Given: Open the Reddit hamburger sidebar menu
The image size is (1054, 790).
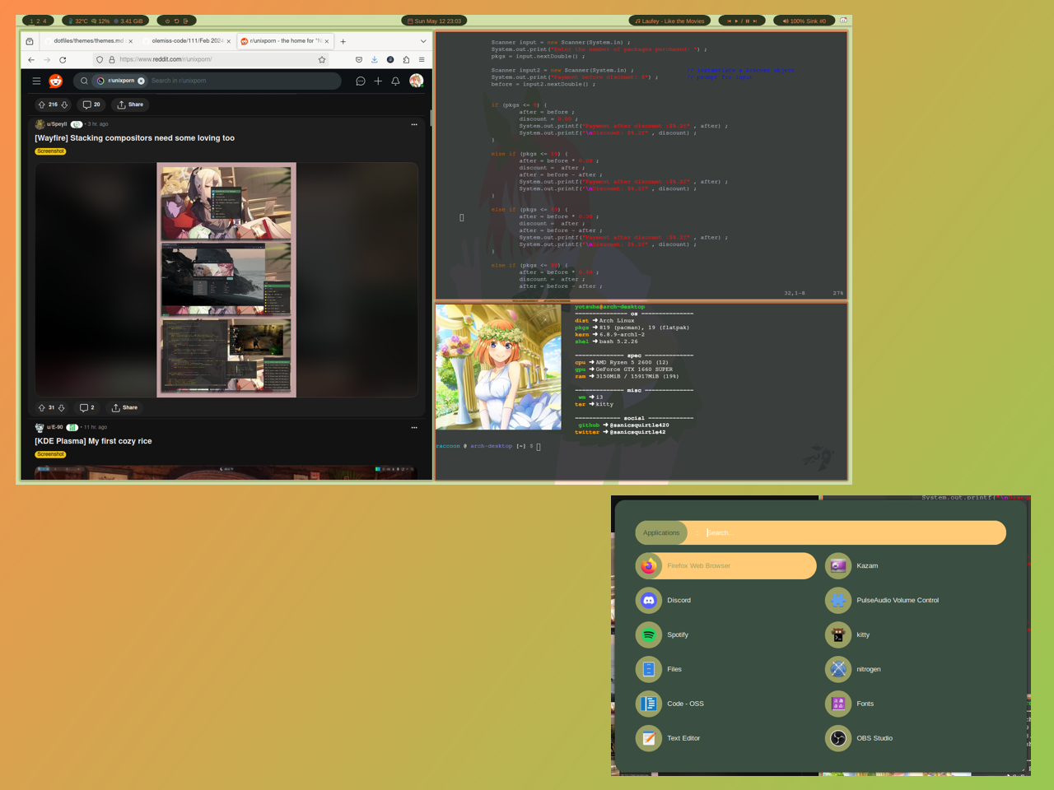Looking at the screenshot, I should click(36, 81).
